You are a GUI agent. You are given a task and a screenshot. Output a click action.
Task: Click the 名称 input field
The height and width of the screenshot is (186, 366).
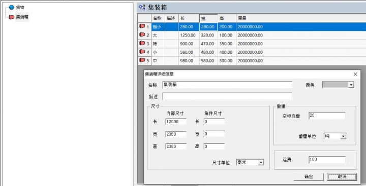[x=227, y=85]
